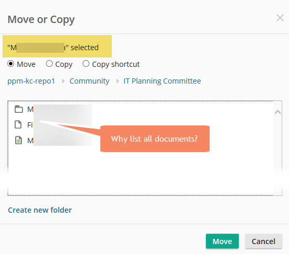Click the blank document file icon

[18, 124]
